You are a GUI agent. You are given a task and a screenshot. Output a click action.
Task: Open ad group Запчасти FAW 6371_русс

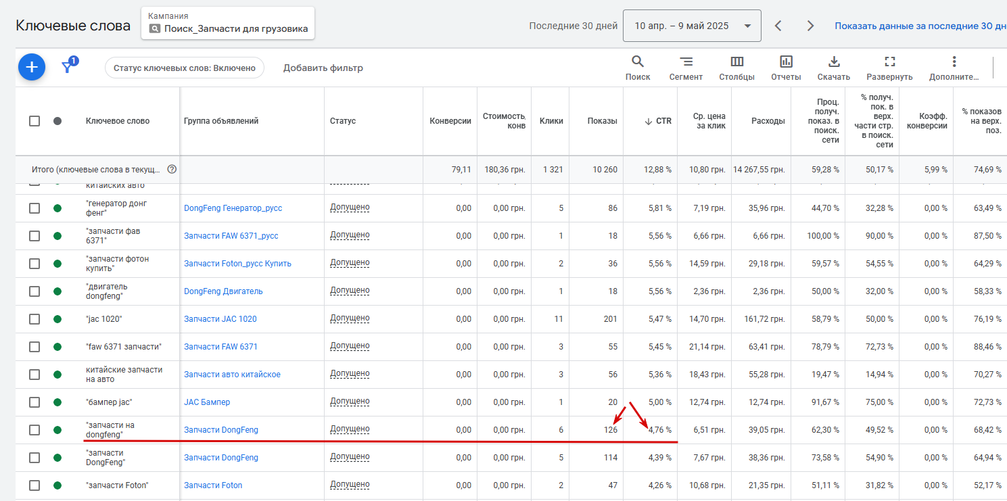(x=231, y=236)
